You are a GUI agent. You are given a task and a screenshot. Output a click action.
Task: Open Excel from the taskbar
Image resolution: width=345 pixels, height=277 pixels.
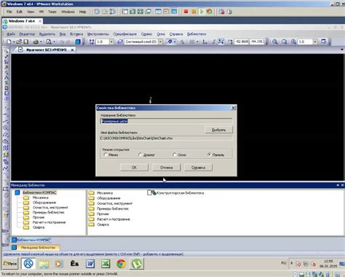tap(106, 264)
